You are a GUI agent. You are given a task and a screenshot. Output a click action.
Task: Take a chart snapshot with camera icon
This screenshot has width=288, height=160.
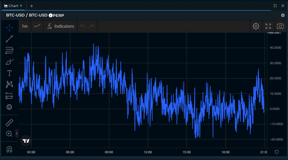[x=280, y=26]
